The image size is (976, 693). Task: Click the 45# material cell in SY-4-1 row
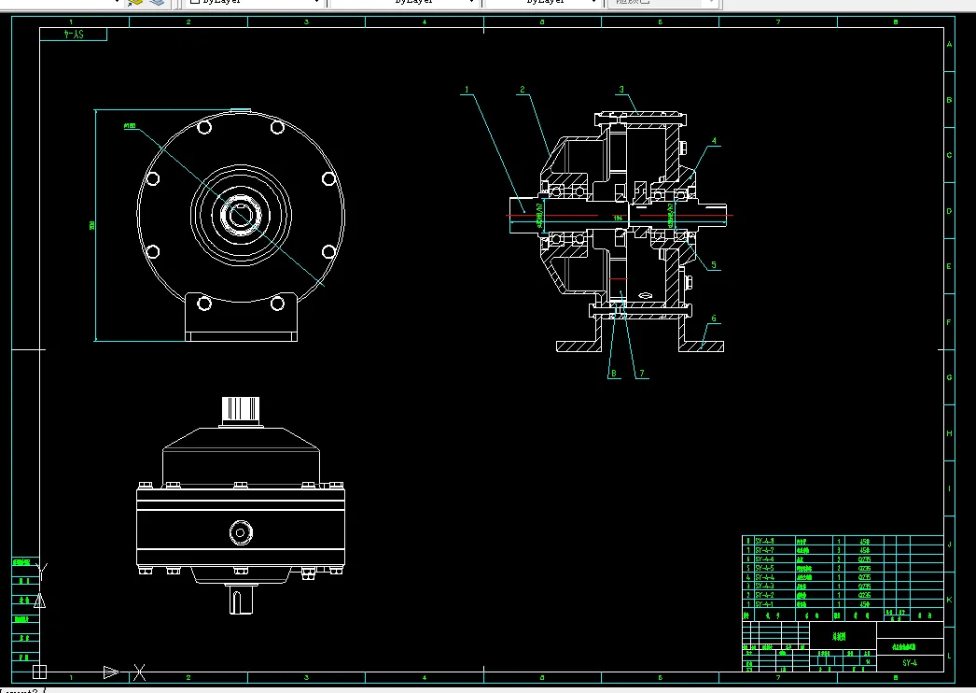(x=865, y=604)
